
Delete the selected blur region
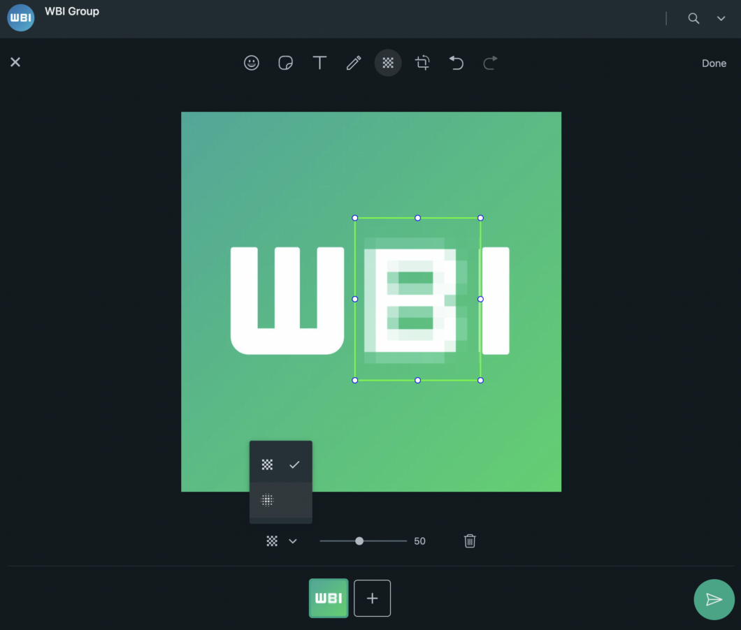coord(470,541)
